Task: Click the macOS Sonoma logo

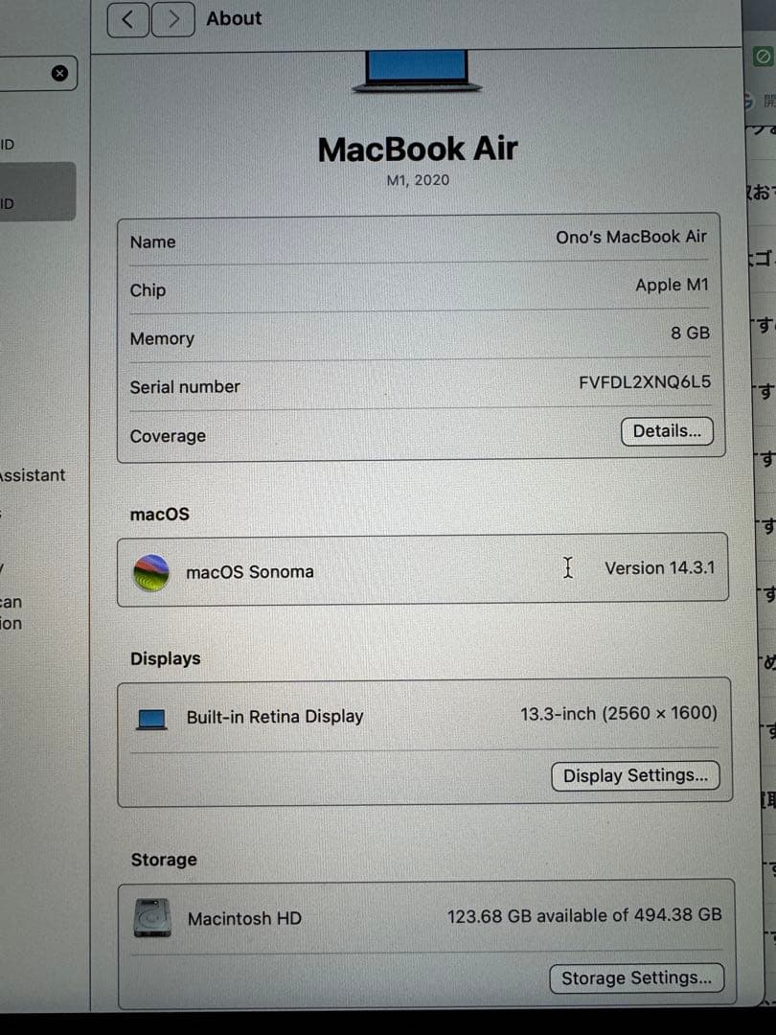Action: tap(150, 571)
